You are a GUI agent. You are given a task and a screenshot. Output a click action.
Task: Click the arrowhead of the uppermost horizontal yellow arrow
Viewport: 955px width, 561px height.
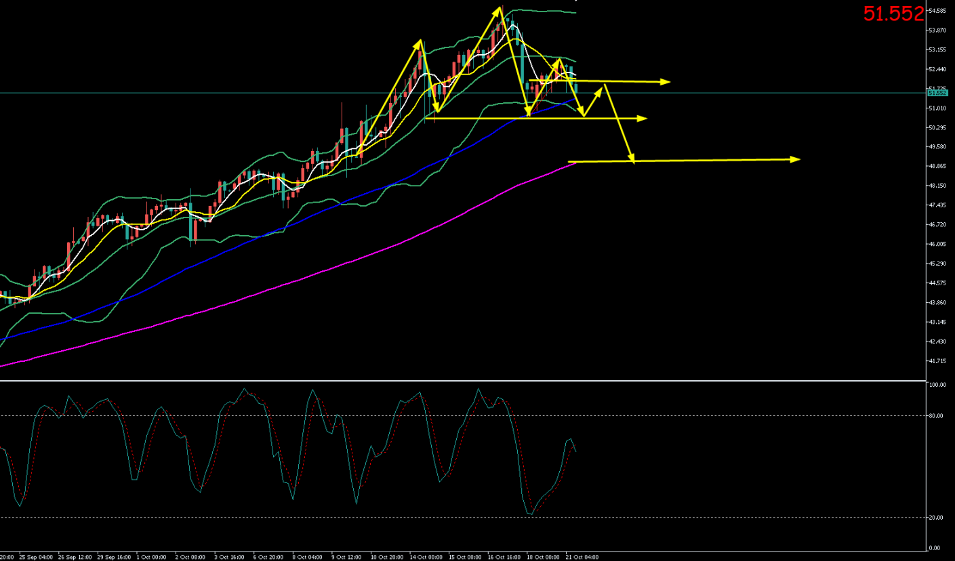pyautogui.click(x=666, y=82)
